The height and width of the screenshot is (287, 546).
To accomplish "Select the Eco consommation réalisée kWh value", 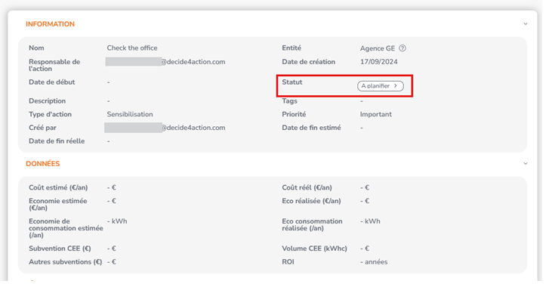I will pyautogui.click(x=370, y=221).
